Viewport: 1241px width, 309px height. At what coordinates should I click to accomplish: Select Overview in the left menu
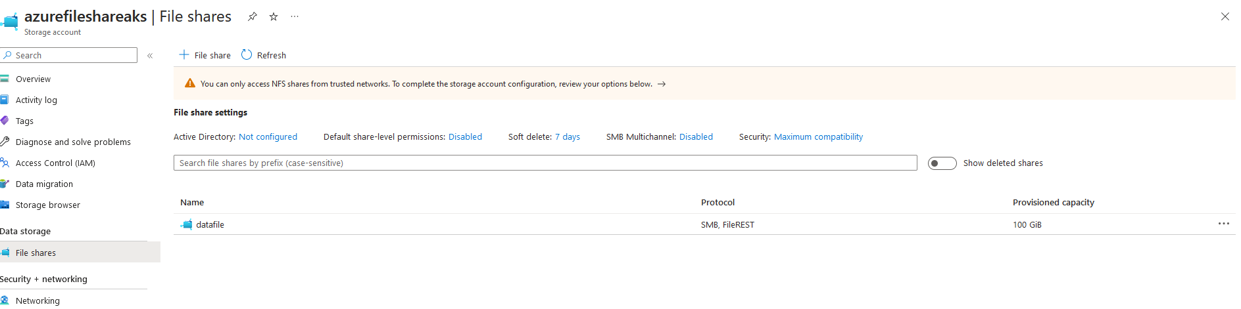[33, 79]
